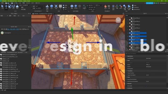The width and height of the screenshot is (168, 94).
Task: Insert a LocalScript
Action: coord(135,7)
